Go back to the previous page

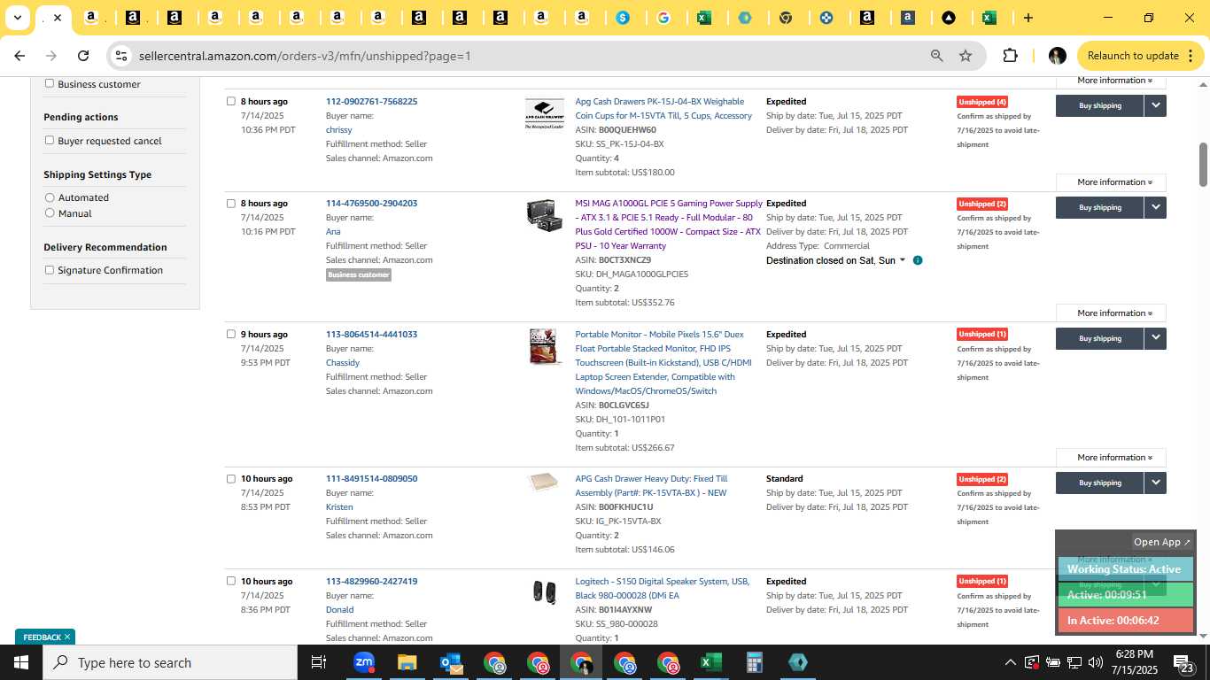[19, 56]
